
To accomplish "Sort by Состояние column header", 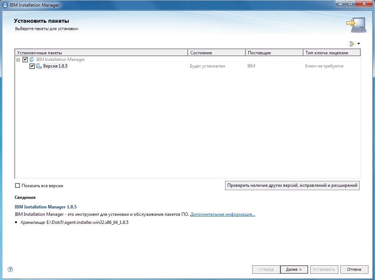I will pyautogui.click(x=217, y=53).
